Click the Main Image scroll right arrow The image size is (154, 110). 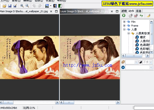[x=57, y=103]
